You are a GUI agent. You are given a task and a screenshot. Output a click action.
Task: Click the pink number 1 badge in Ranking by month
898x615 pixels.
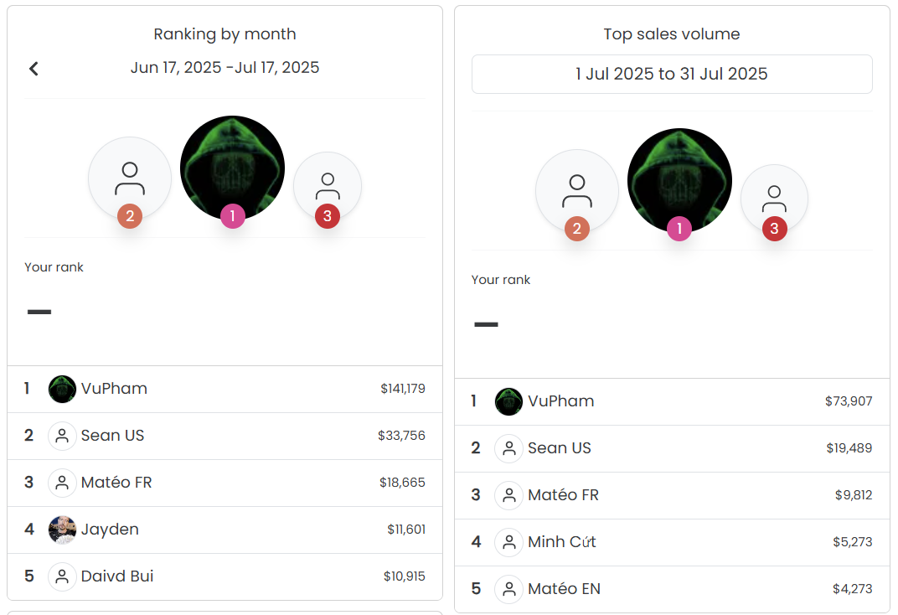pos(233,216)
